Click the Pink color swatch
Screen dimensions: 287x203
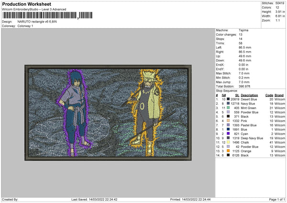click(228, 121)
